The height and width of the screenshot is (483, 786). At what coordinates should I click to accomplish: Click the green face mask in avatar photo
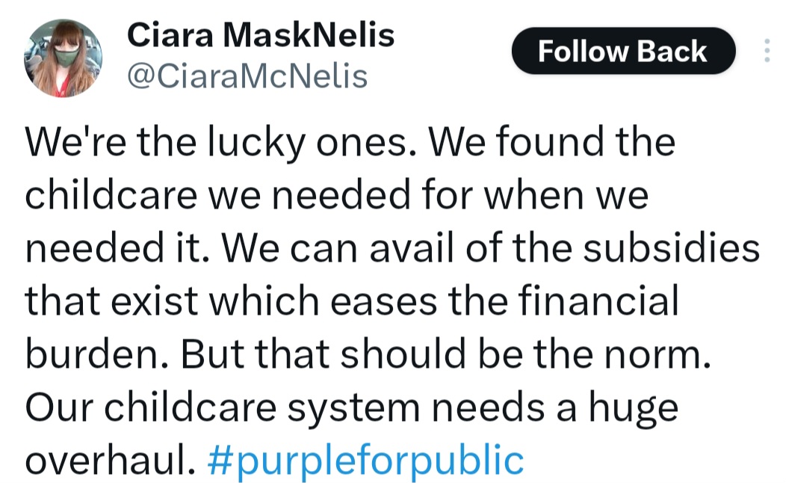(66, 55)
